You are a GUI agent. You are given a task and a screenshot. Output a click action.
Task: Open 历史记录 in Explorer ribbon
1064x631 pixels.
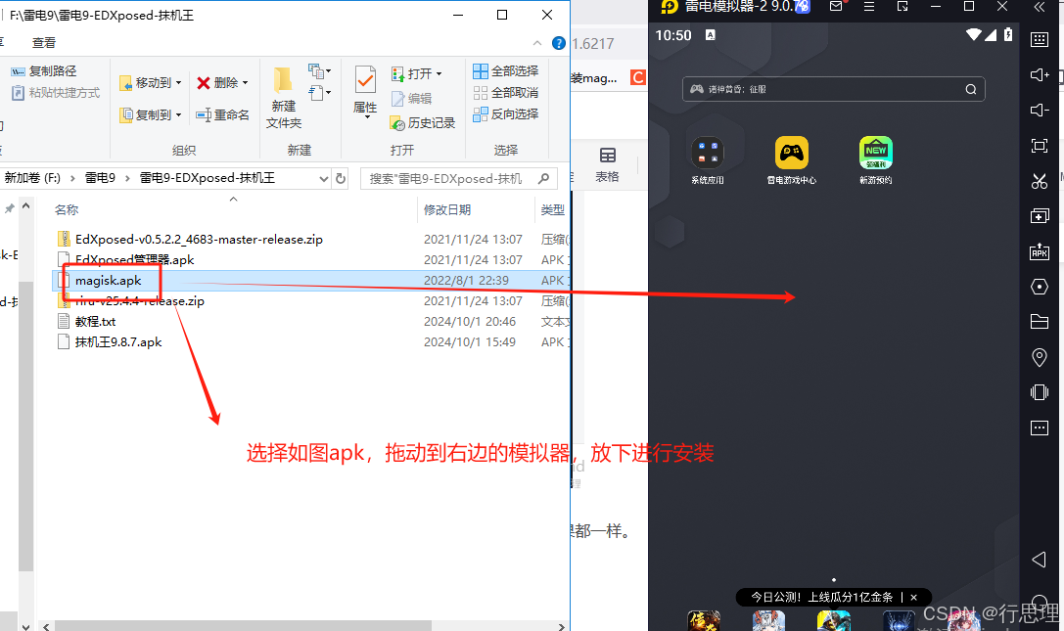click(422, 123)
